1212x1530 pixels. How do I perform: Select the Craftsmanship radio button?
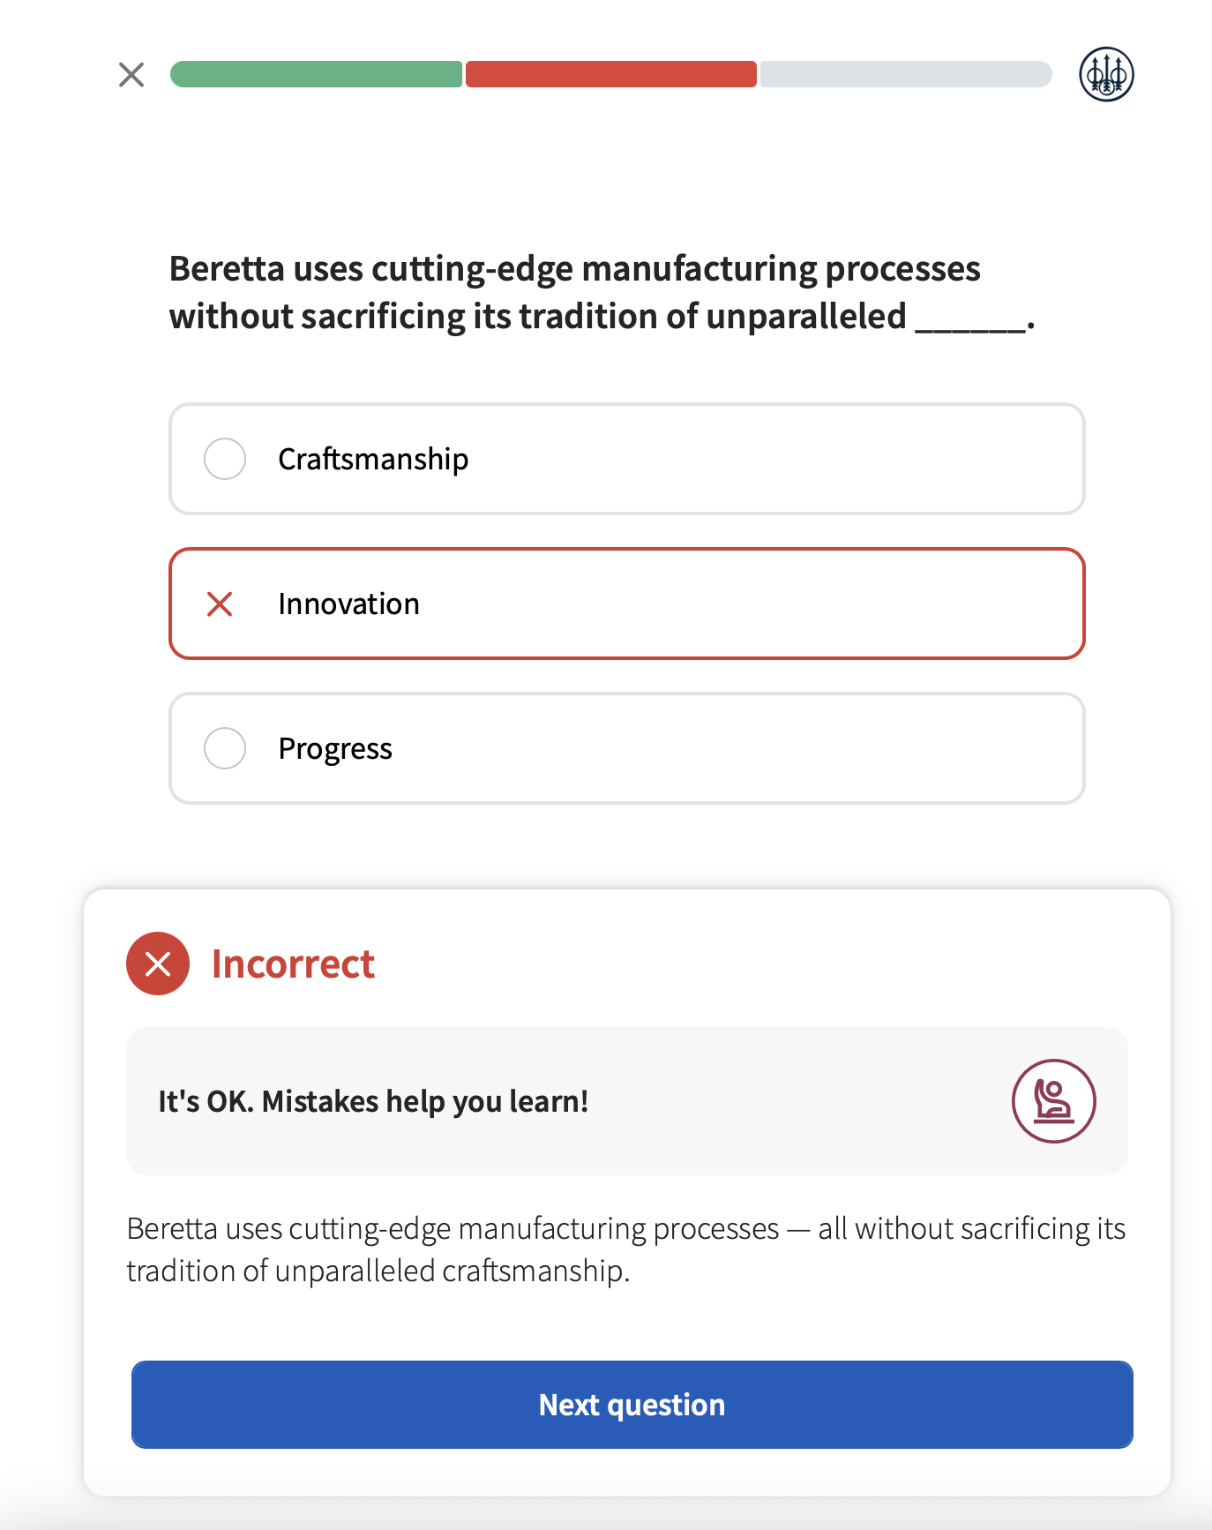[x=225, y=459]
